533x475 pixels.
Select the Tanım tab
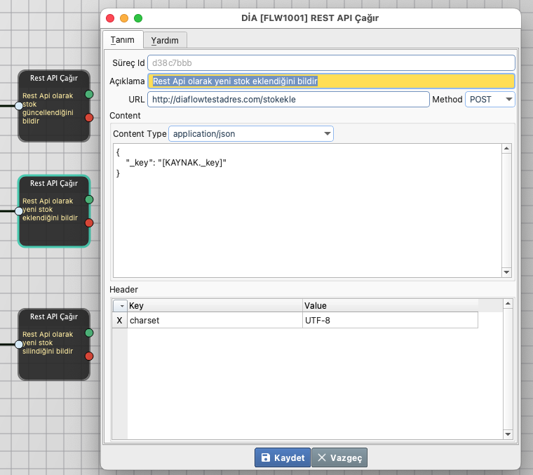123,40
